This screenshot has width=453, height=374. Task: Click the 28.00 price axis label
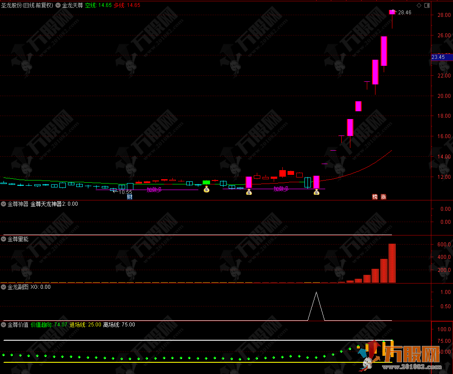click(x=444, y=15)
